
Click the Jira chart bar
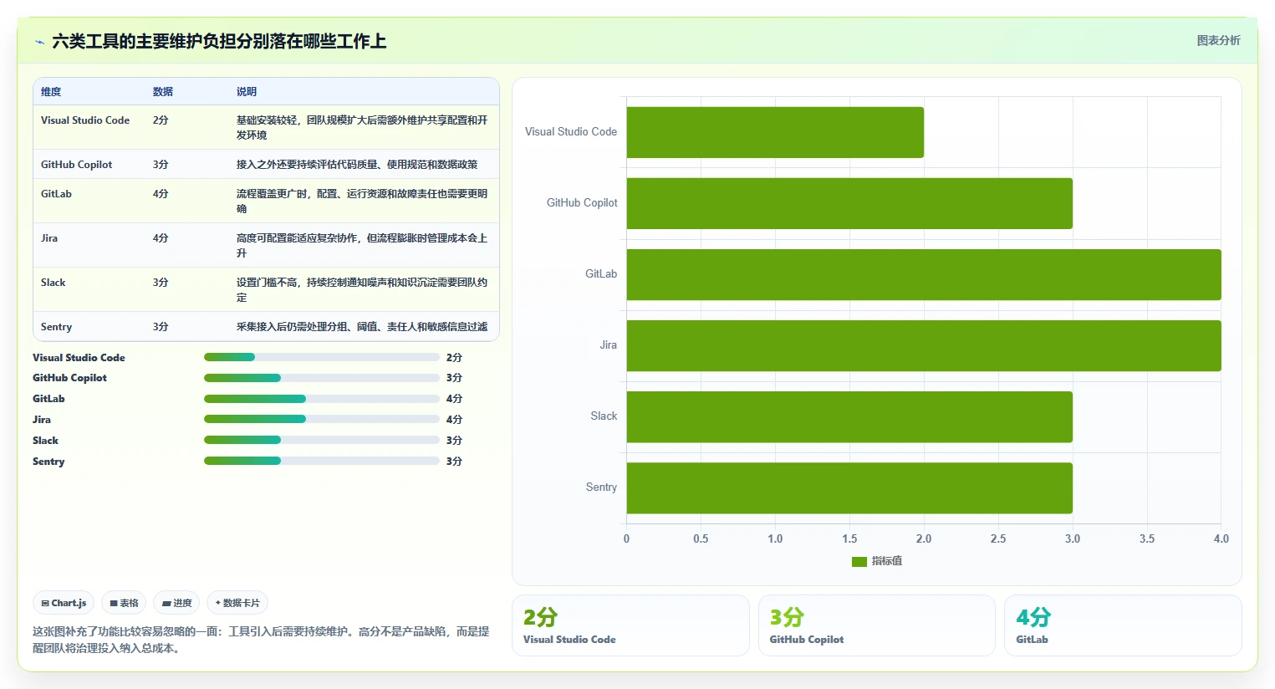(924, 345)
